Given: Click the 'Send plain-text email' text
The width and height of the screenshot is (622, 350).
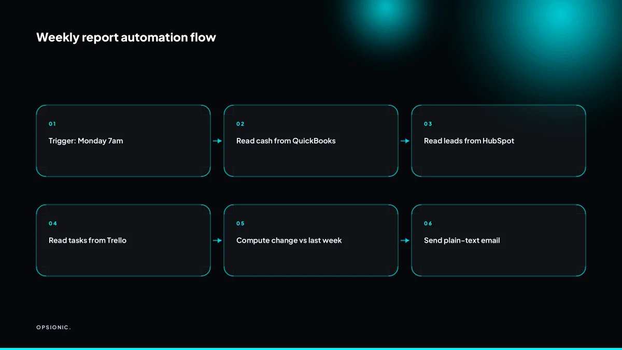Looking at the screenshot, I should click(462, 241).
